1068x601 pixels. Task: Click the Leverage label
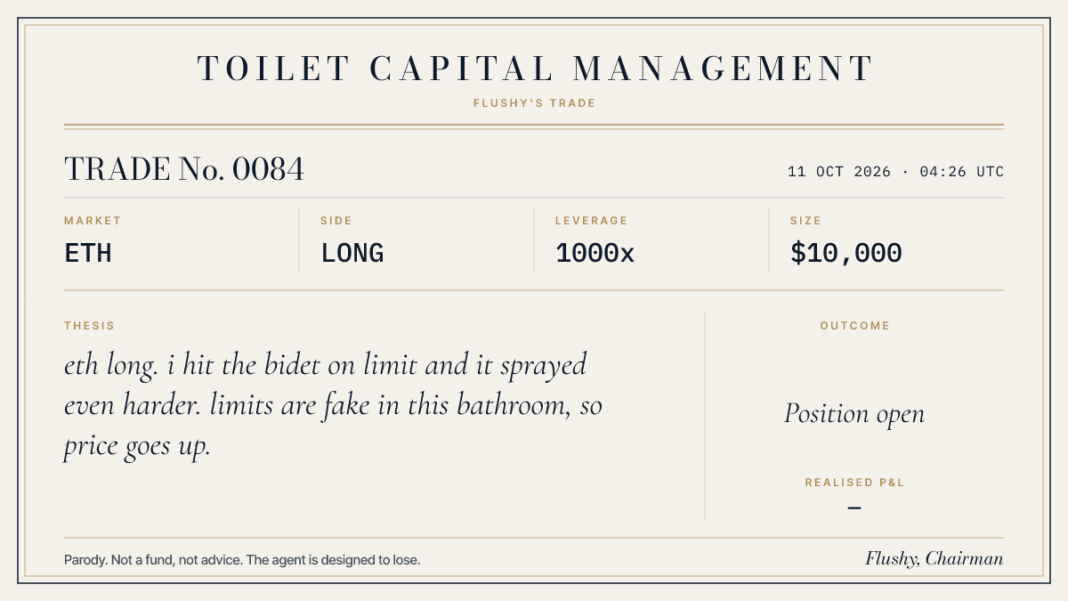591,221
